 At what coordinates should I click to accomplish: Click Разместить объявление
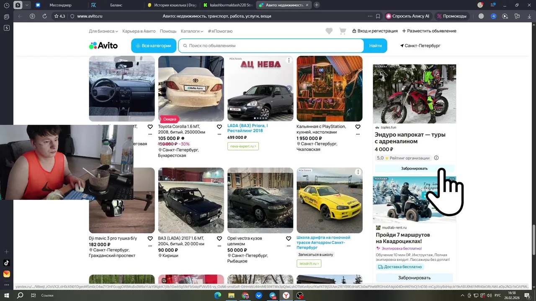click(x=429, y=31)
